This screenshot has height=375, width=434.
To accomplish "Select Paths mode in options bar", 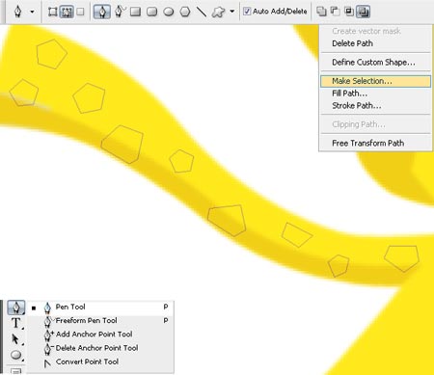I will point(67,12).
